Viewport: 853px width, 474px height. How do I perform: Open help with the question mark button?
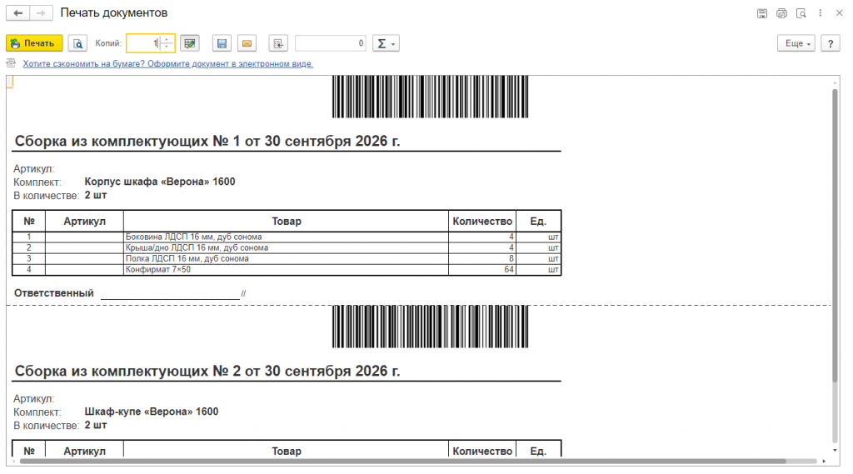pyautogui.click(x=831, y=43)
